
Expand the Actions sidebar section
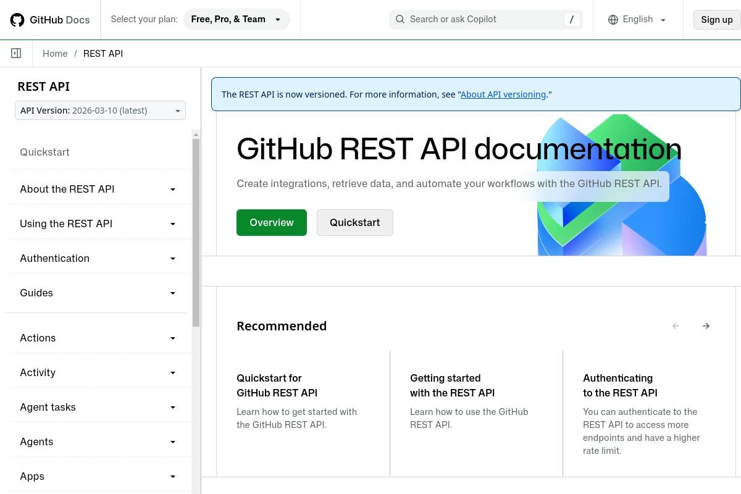[98, 338]
